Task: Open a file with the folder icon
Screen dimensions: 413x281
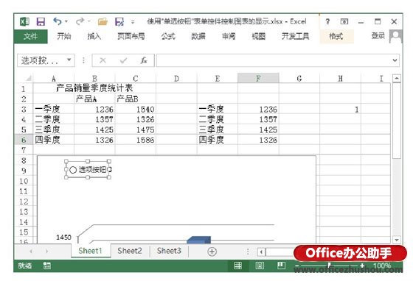Action: click(x=103, y=21)
